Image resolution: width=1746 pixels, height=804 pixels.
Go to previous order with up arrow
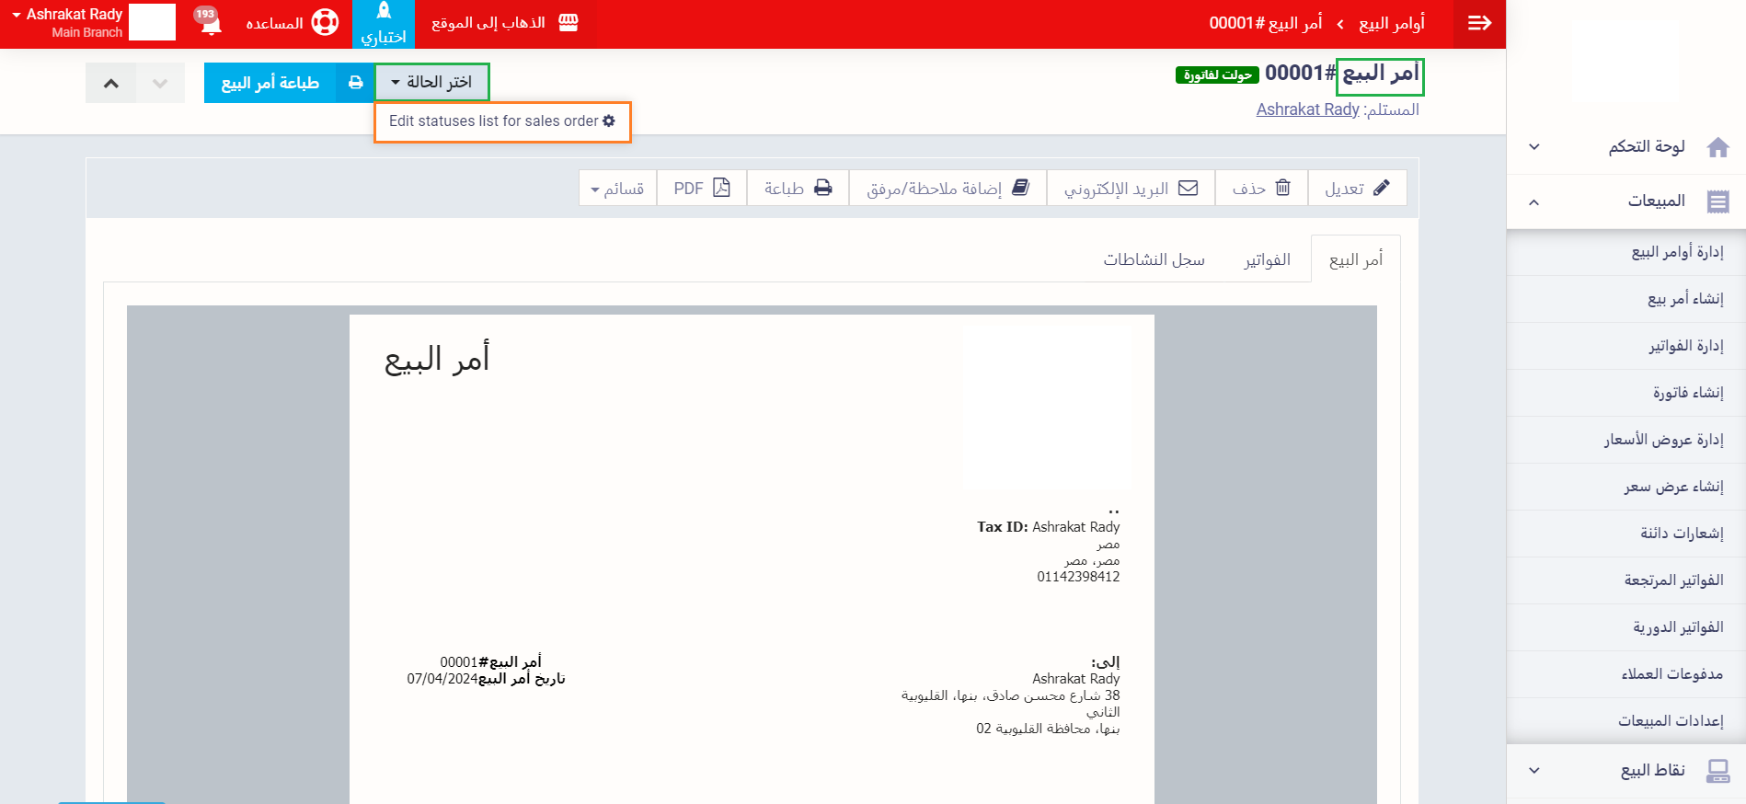coord(111,84)
